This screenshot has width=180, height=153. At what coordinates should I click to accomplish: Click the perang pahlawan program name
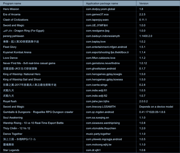click(14, 36)
